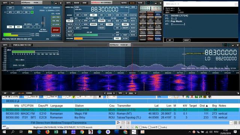Click the zoom-in arrow right of ZOOM label
Viewport: 240px width, 135px height.
[x=114, y=93]
